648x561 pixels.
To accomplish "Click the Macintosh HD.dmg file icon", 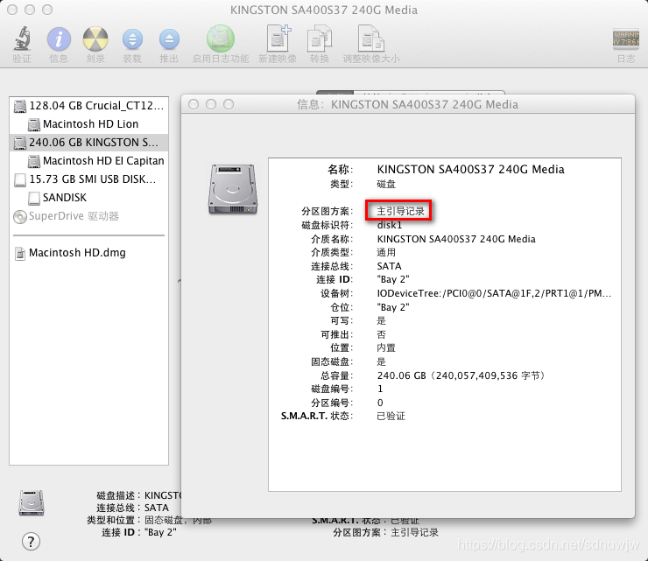I will [x=20, y=253].
